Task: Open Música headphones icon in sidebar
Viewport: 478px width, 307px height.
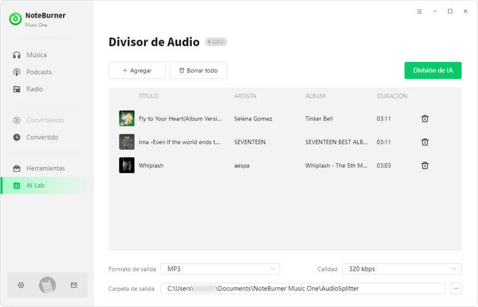Action: 17,55
